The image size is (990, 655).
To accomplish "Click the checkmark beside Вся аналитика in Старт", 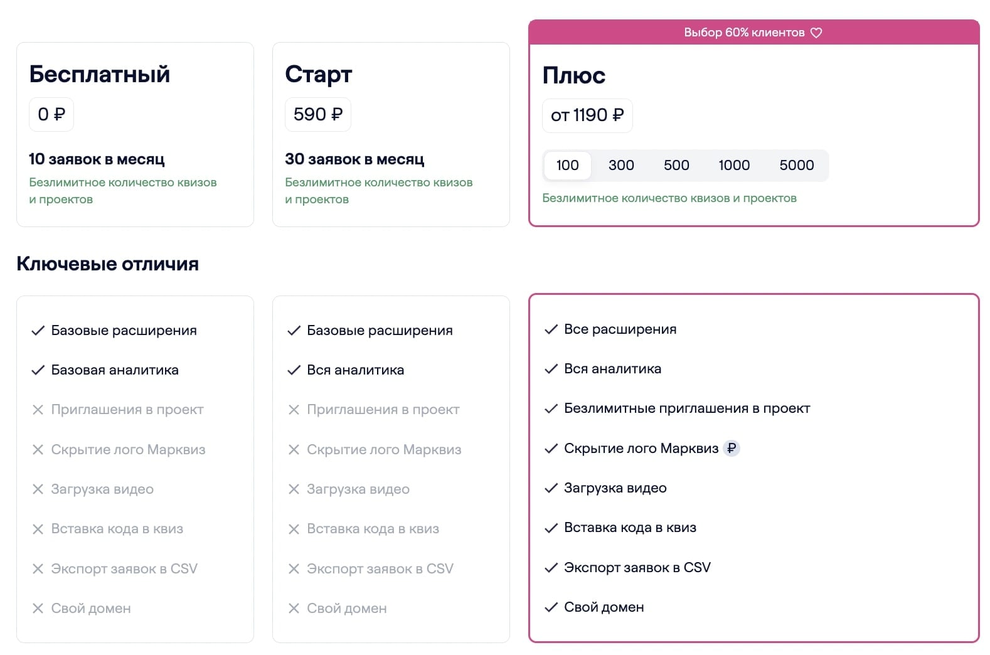I will pos(294,370).
